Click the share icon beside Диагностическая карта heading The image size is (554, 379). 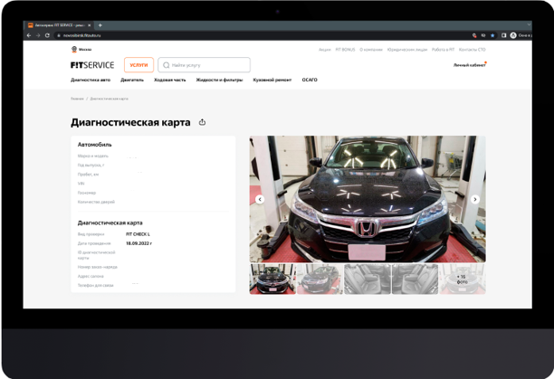point(202,122)
